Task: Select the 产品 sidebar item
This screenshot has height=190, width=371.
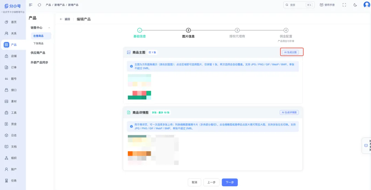Action: [13, 45]
